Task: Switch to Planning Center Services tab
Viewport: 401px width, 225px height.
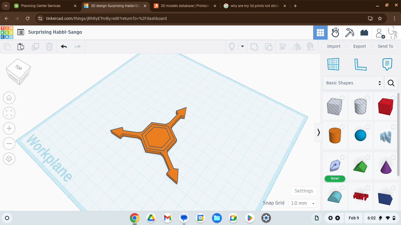Action: click(x=45, y=6)
